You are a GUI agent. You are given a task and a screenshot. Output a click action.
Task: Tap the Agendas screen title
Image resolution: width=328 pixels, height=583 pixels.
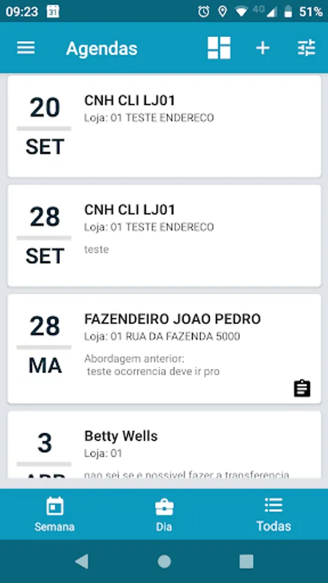click(102, 49)
